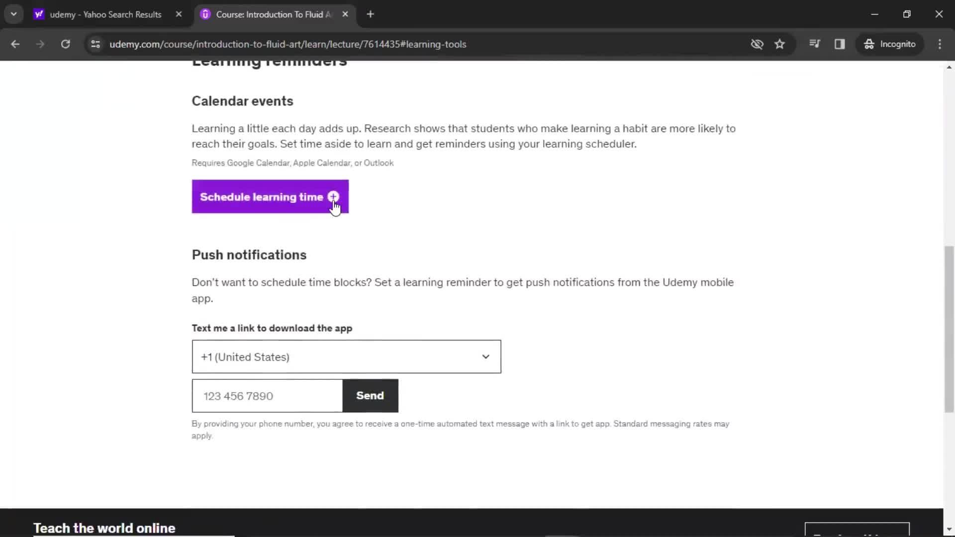Image resolution: width=955 pixels, height=537 pixels.
Task: Bookmark this page with star icon
Action: coord(780,44)
